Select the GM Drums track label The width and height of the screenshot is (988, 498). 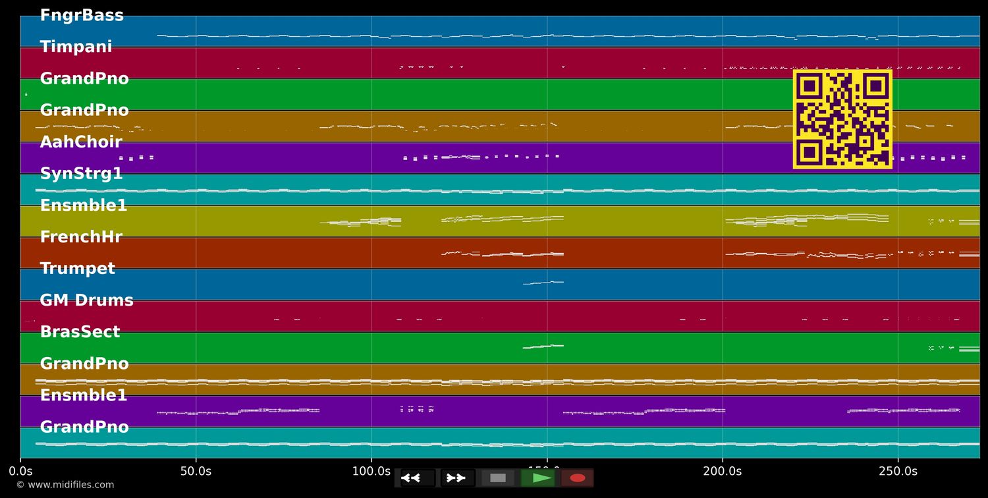coord(87,300)
